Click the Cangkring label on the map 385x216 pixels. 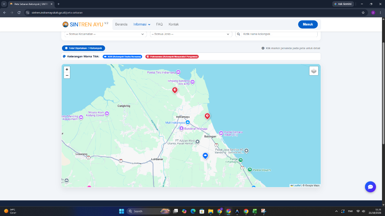click(124, 106)
